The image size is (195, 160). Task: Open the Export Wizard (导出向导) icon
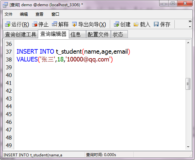tap(74, 24)
